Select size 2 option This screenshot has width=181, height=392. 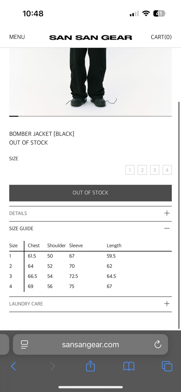tap(142, 170)
